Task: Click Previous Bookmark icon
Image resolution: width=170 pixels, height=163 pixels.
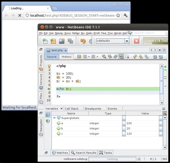Action: click(135, 56)
